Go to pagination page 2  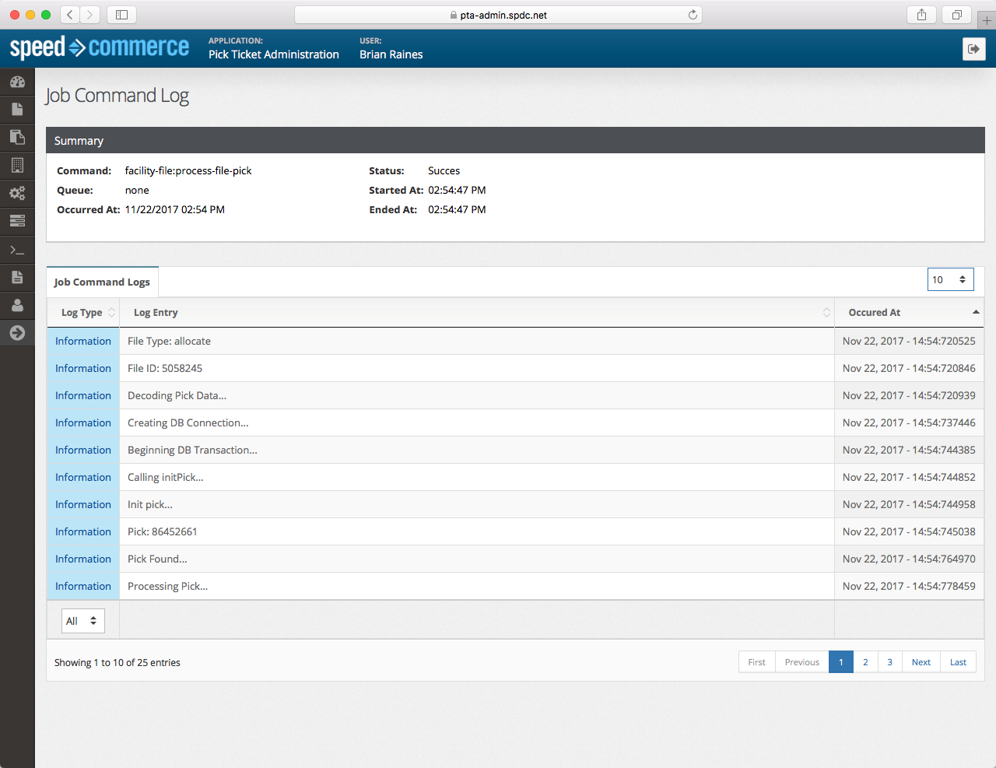[x=865, y=662]
